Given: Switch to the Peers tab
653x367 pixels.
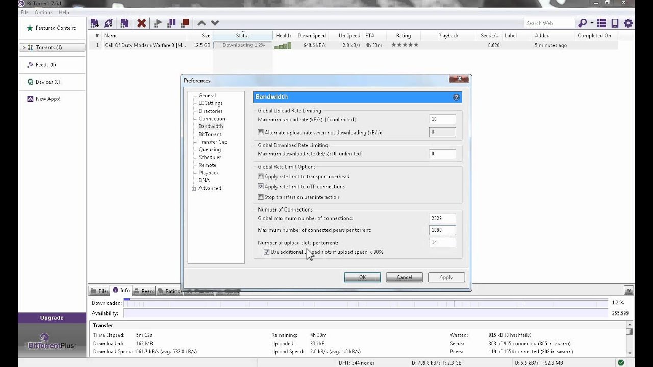Looking at the screenshot, I should point(144,291).
